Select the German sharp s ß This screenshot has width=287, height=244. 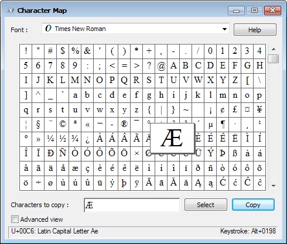click(235, 154)
